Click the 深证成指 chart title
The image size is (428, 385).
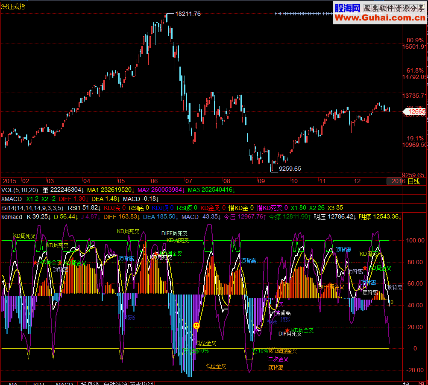coord(13,6)
